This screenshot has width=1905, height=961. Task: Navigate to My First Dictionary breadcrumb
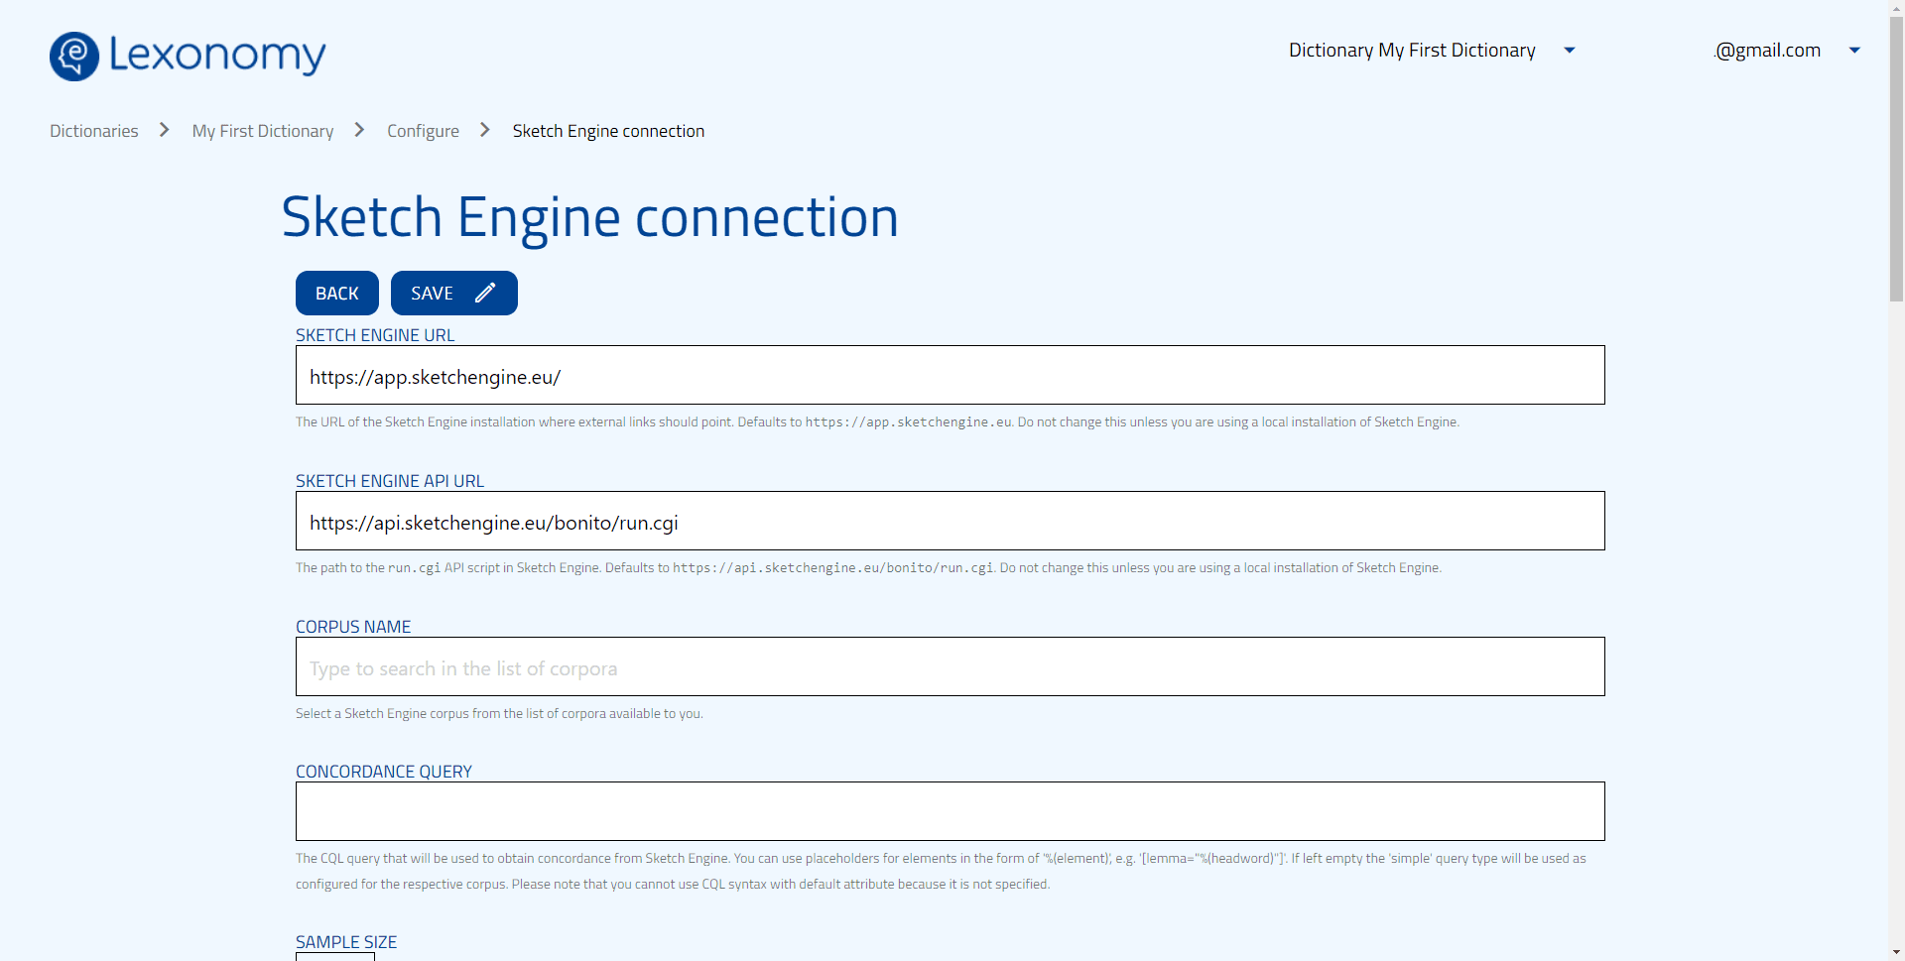pos(262,131)
